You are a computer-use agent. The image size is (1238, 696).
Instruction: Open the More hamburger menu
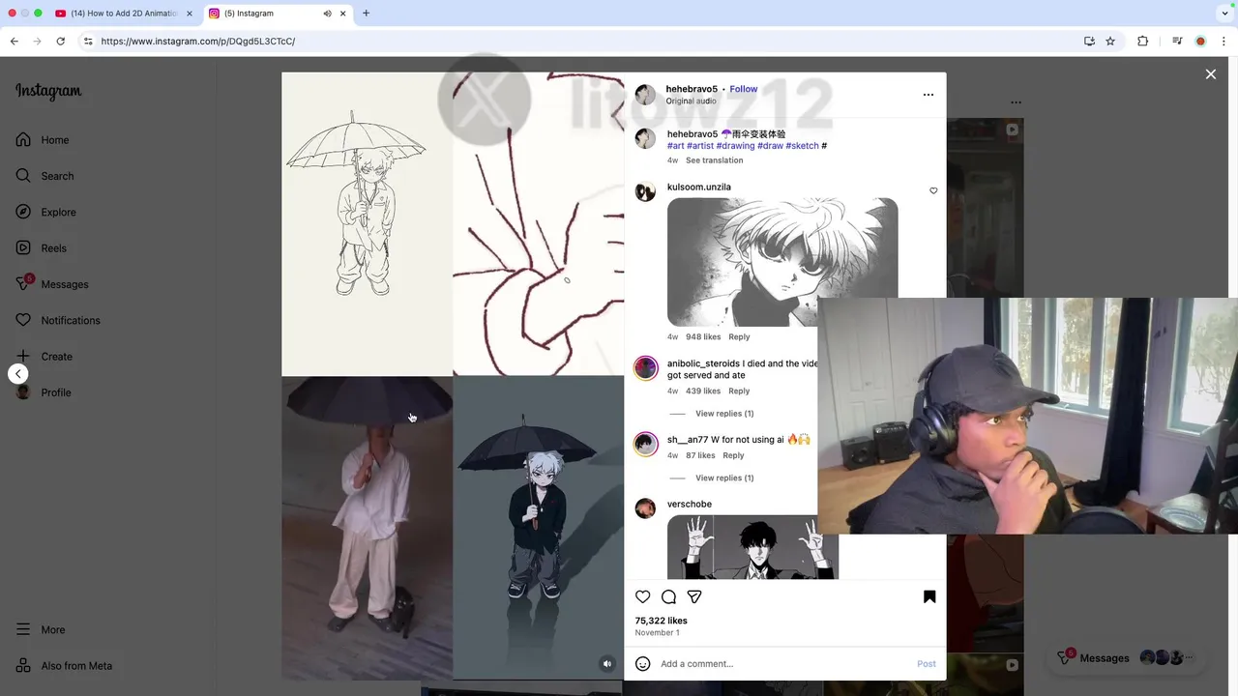coord(41,629)
